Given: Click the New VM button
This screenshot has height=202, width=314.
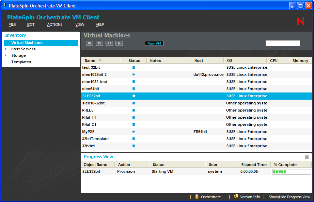Looking at the screenshot, I should coord(154,43).
